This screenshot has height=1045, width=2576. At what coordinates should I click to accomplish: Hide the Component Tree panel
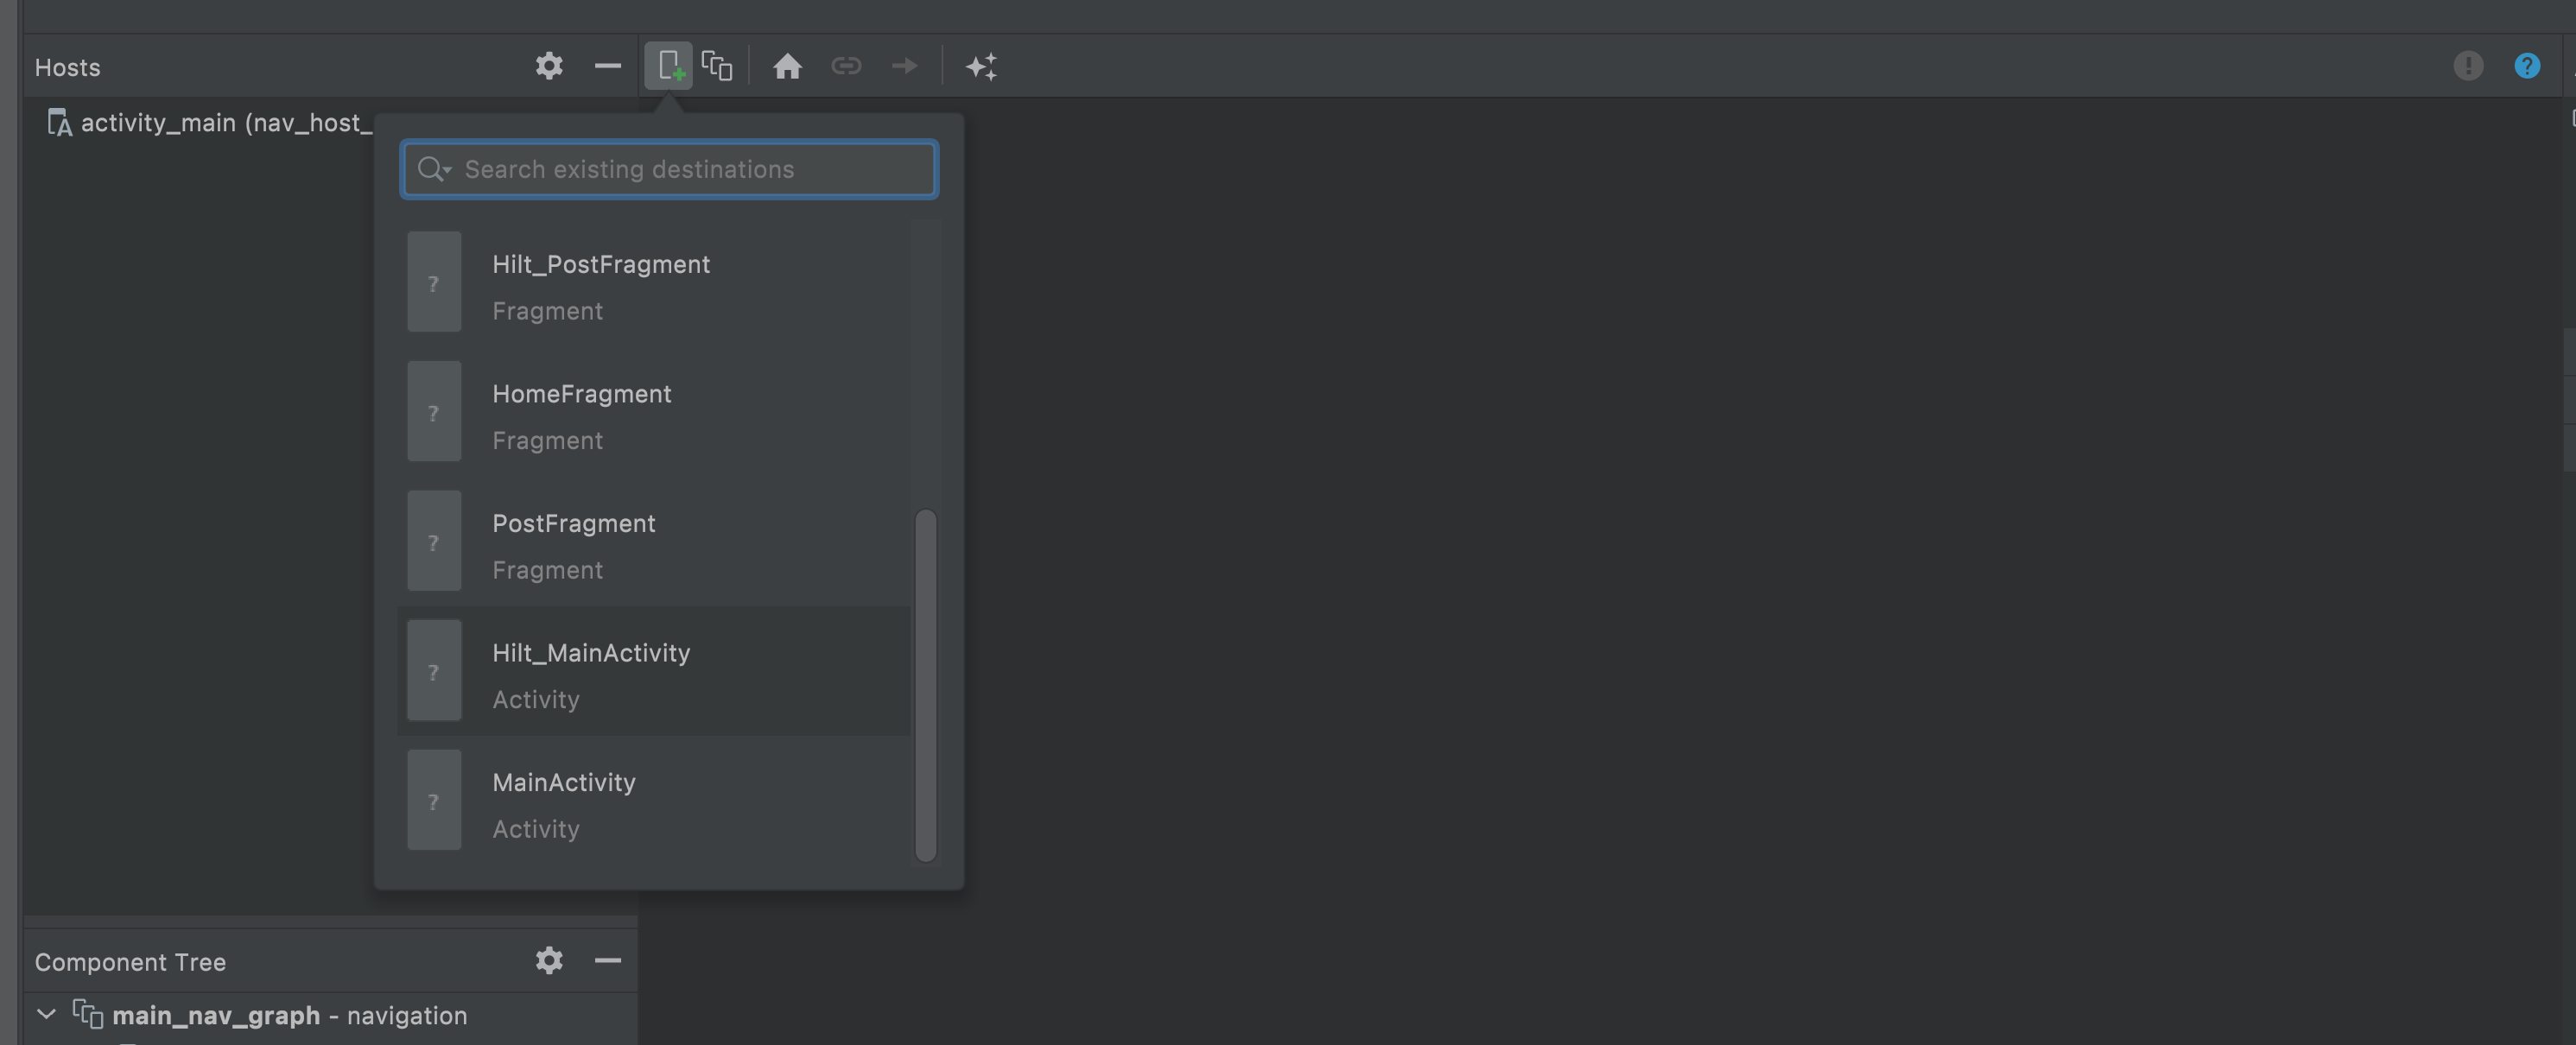pyautogui.click(x=607, y=961)
